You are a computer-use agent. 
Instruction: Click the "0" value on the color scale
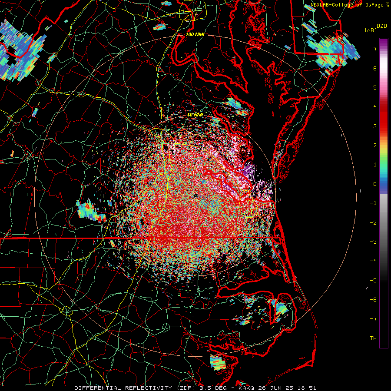coord(375,184)
